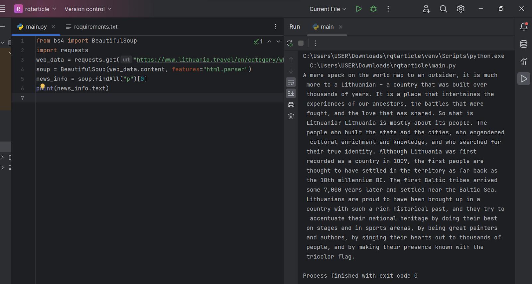
Task: Select the main run tab
Action: click(324, 27)
